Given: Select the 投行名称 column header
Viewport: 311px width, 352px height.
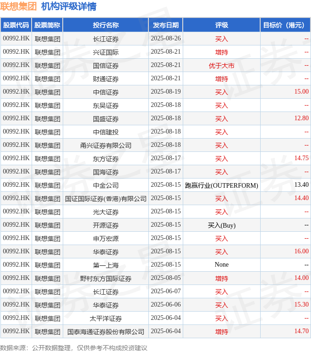Looking at the screenshot, I should (106, 25).
